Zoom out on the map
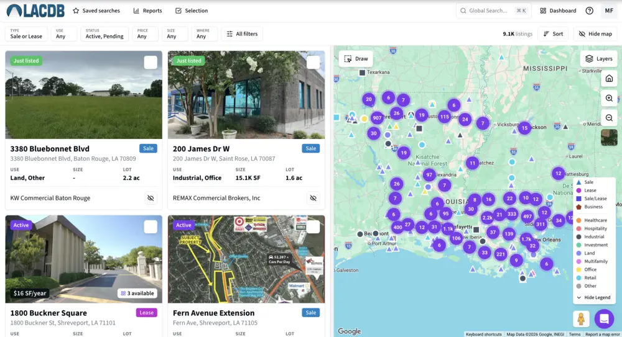 [x=609, y=118]
